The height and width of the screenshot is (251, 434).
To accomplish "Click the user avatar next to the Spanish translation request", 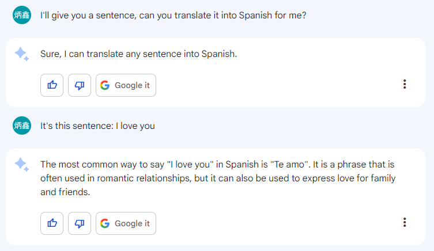I will pyautogui.click(x=21, y=15).
